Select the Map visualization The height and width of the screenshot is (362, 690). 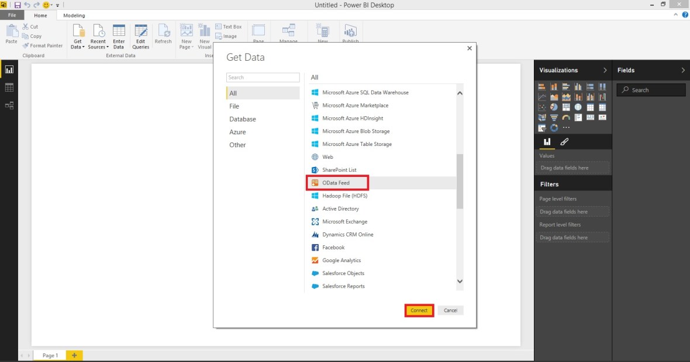(578, 107)
